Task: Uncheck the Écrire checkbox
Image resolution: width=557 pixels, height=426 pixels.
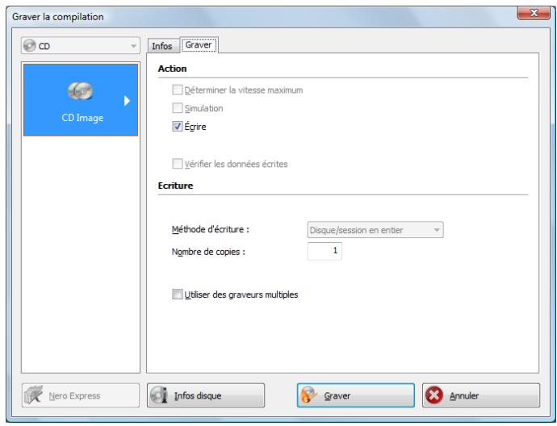Action: pyautogui.click(x=178, y=127)
